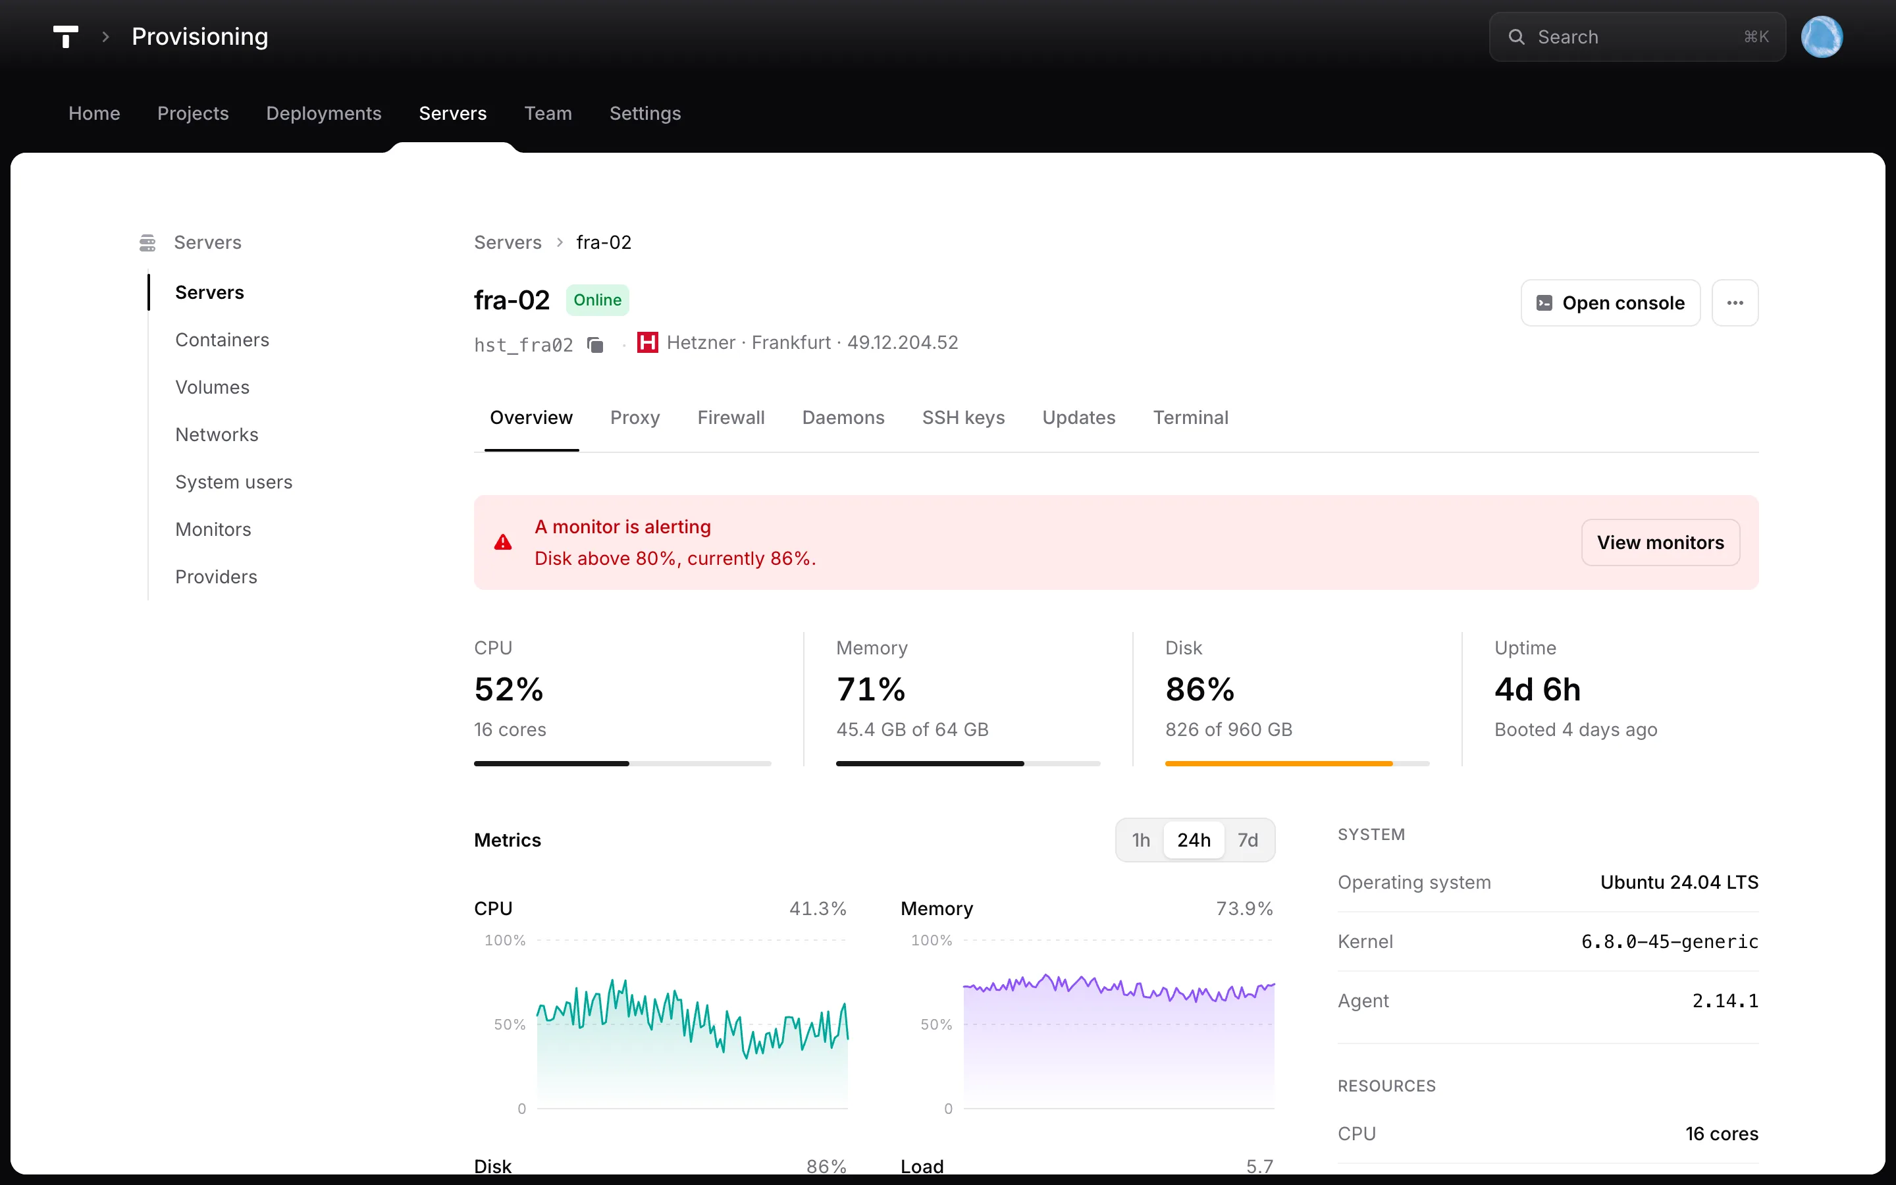Select the Servers top navigation tab
Screen dimensions: 1896x1185
click(x=453, y=114)
